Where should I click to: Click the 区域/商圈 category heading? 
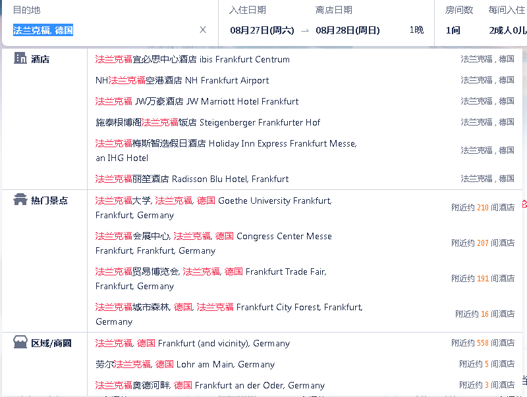51,343
